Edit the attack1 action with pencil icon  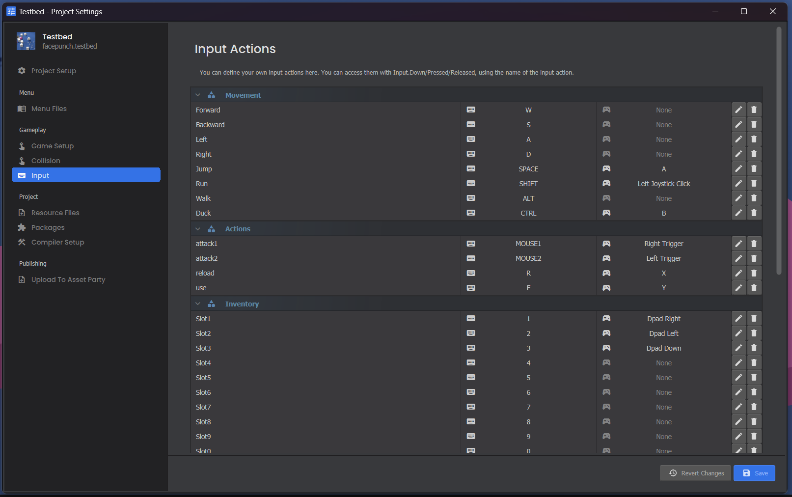tap(738, 244)
